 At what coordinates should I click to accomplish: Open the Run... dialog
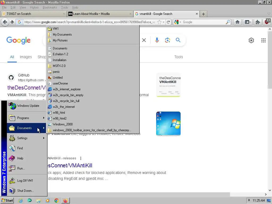(x=27, y=168)
